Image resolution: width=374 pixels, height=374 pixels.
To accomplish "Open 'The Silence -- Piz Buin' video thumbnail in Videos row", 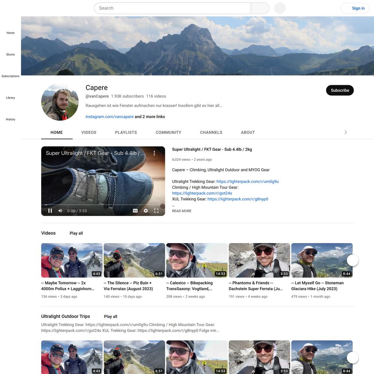I will [134, 260].
